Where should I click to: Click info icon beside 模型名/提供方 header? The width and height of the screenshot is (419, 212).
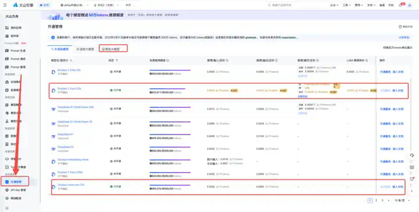coord(71,60)
